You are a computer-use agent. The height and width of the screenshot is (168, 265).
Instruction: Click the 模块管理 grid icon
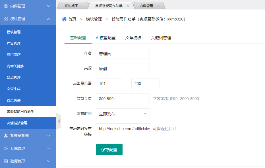click(6, 19)
